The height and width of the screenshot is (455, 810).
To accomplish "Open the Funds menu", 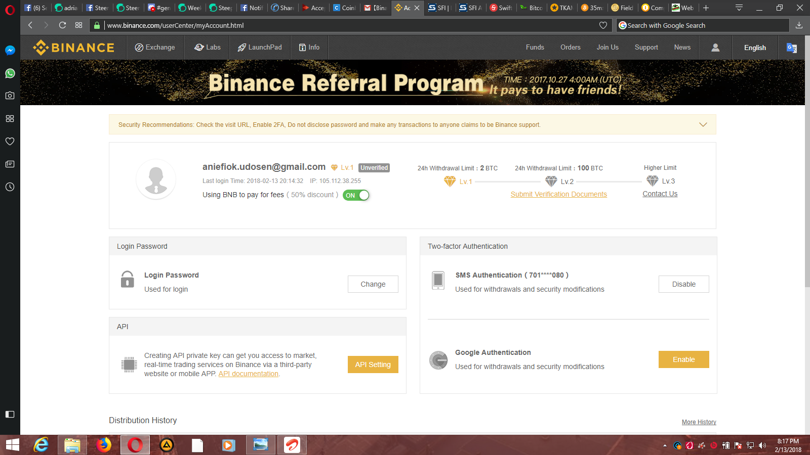I will pyautogui.click(x=535, y=48).
